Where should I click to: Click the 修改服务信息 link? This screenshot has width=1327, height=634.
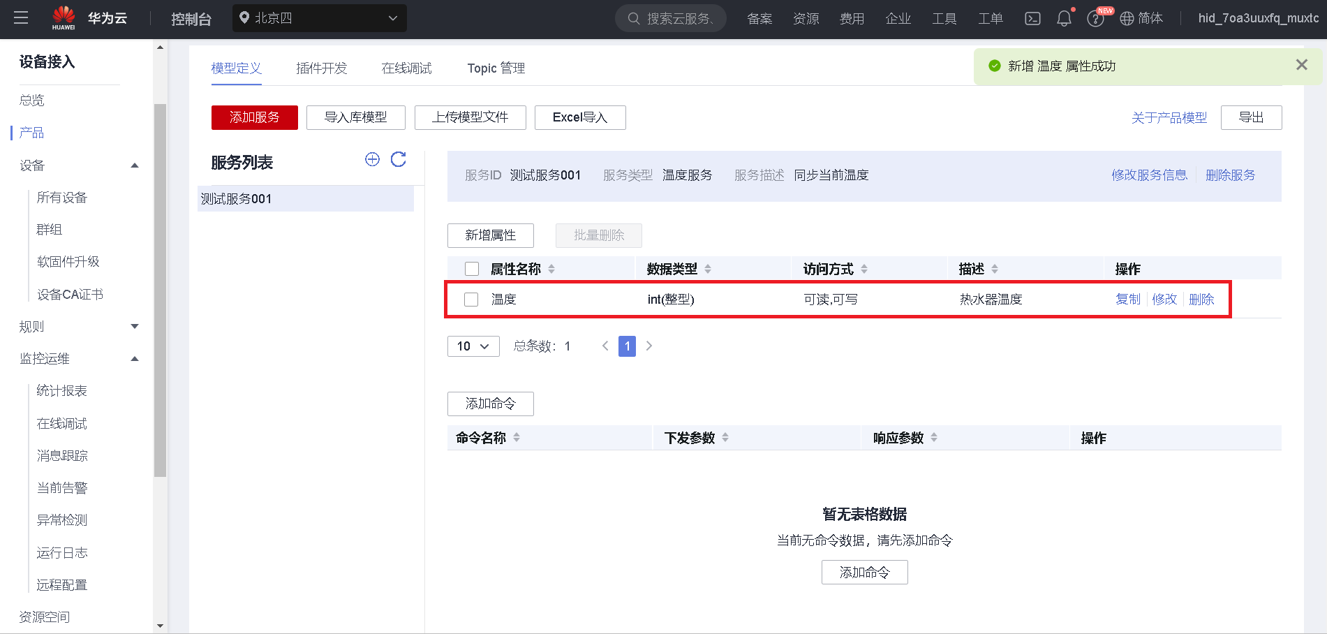click(1150, 175)
